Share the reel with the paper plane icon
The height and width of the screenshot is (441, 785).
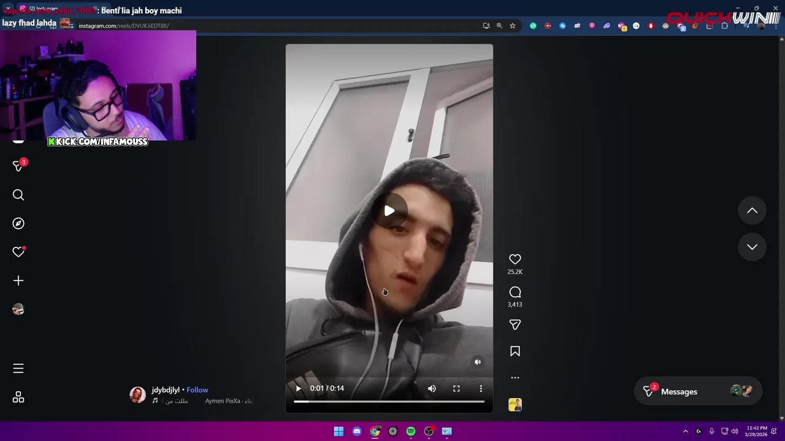click(x=515, y=325)
